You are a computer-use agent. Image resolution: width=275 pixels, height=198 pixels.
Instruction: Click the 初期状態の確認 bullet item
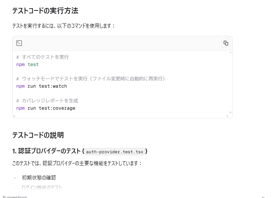pyautogui.click(x=39, y=177)
